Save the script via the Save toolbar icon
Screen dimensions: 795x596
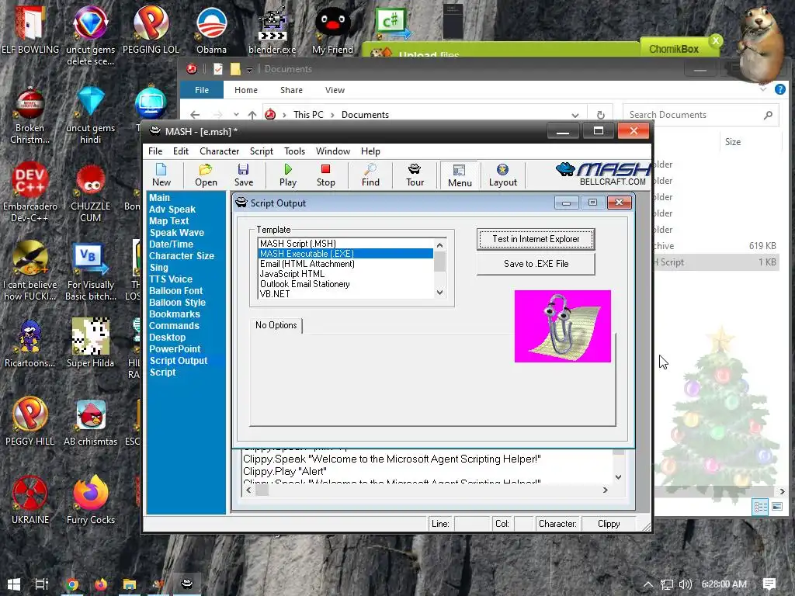243,175
